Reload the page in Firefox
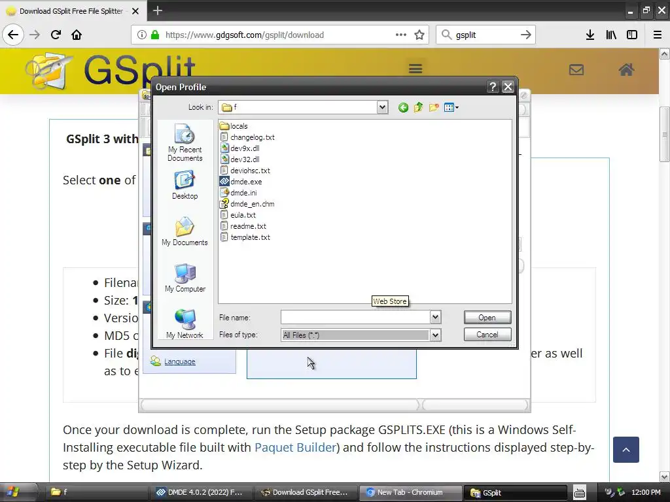 point(56,35)
